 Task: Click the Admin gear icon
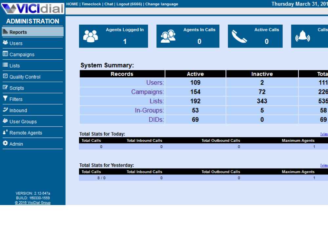click(5, 143)
